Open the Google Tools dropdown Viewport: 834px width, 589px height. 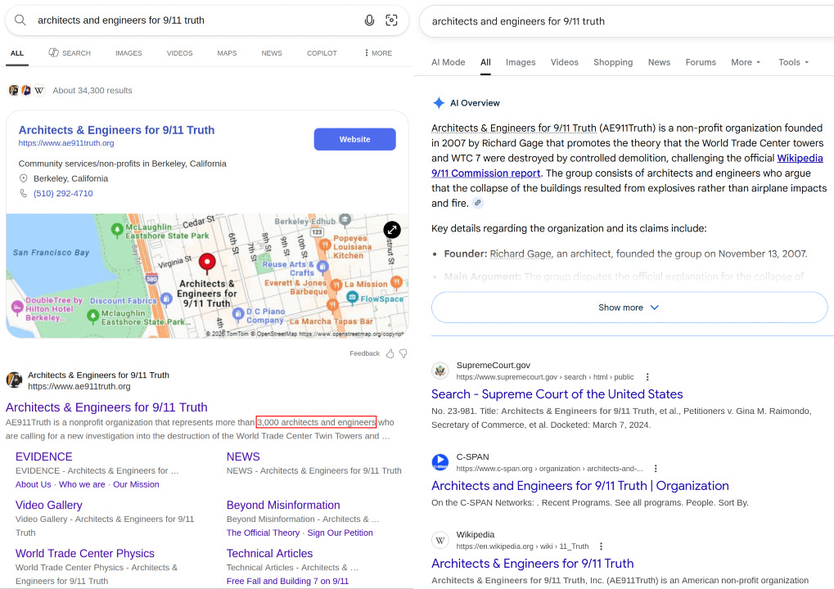tap(794, 62)
